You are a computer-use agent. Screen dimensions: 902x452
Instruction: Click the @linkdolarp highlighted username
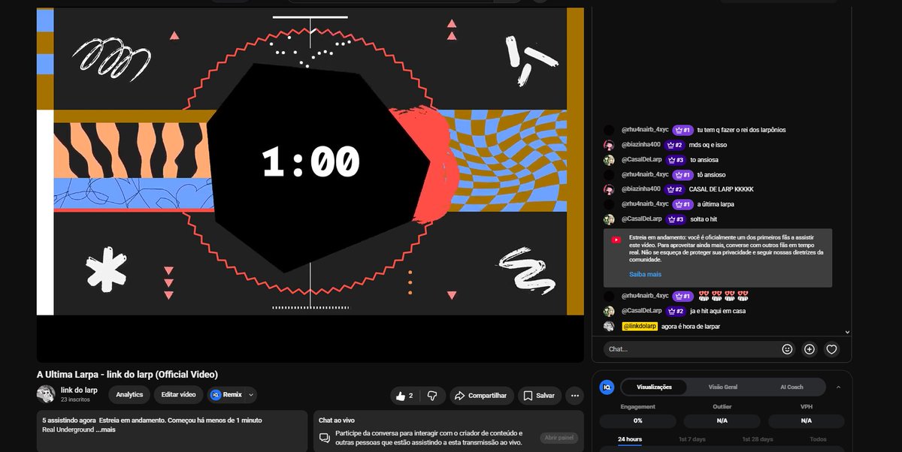640,327
